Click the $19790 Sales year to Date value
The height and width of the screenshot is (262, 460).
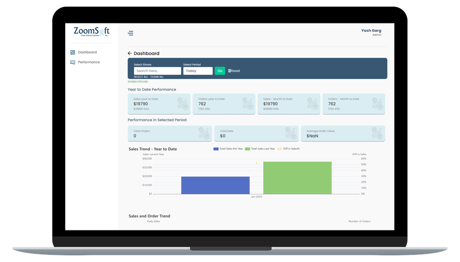(x=140, y=104)
